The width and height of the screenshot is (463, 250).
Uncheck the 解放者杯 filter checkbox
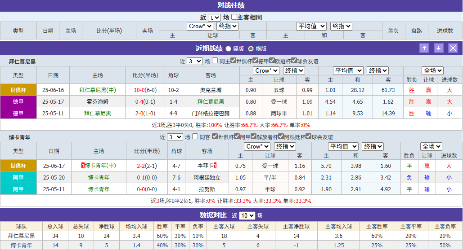(x=253, y=137)
